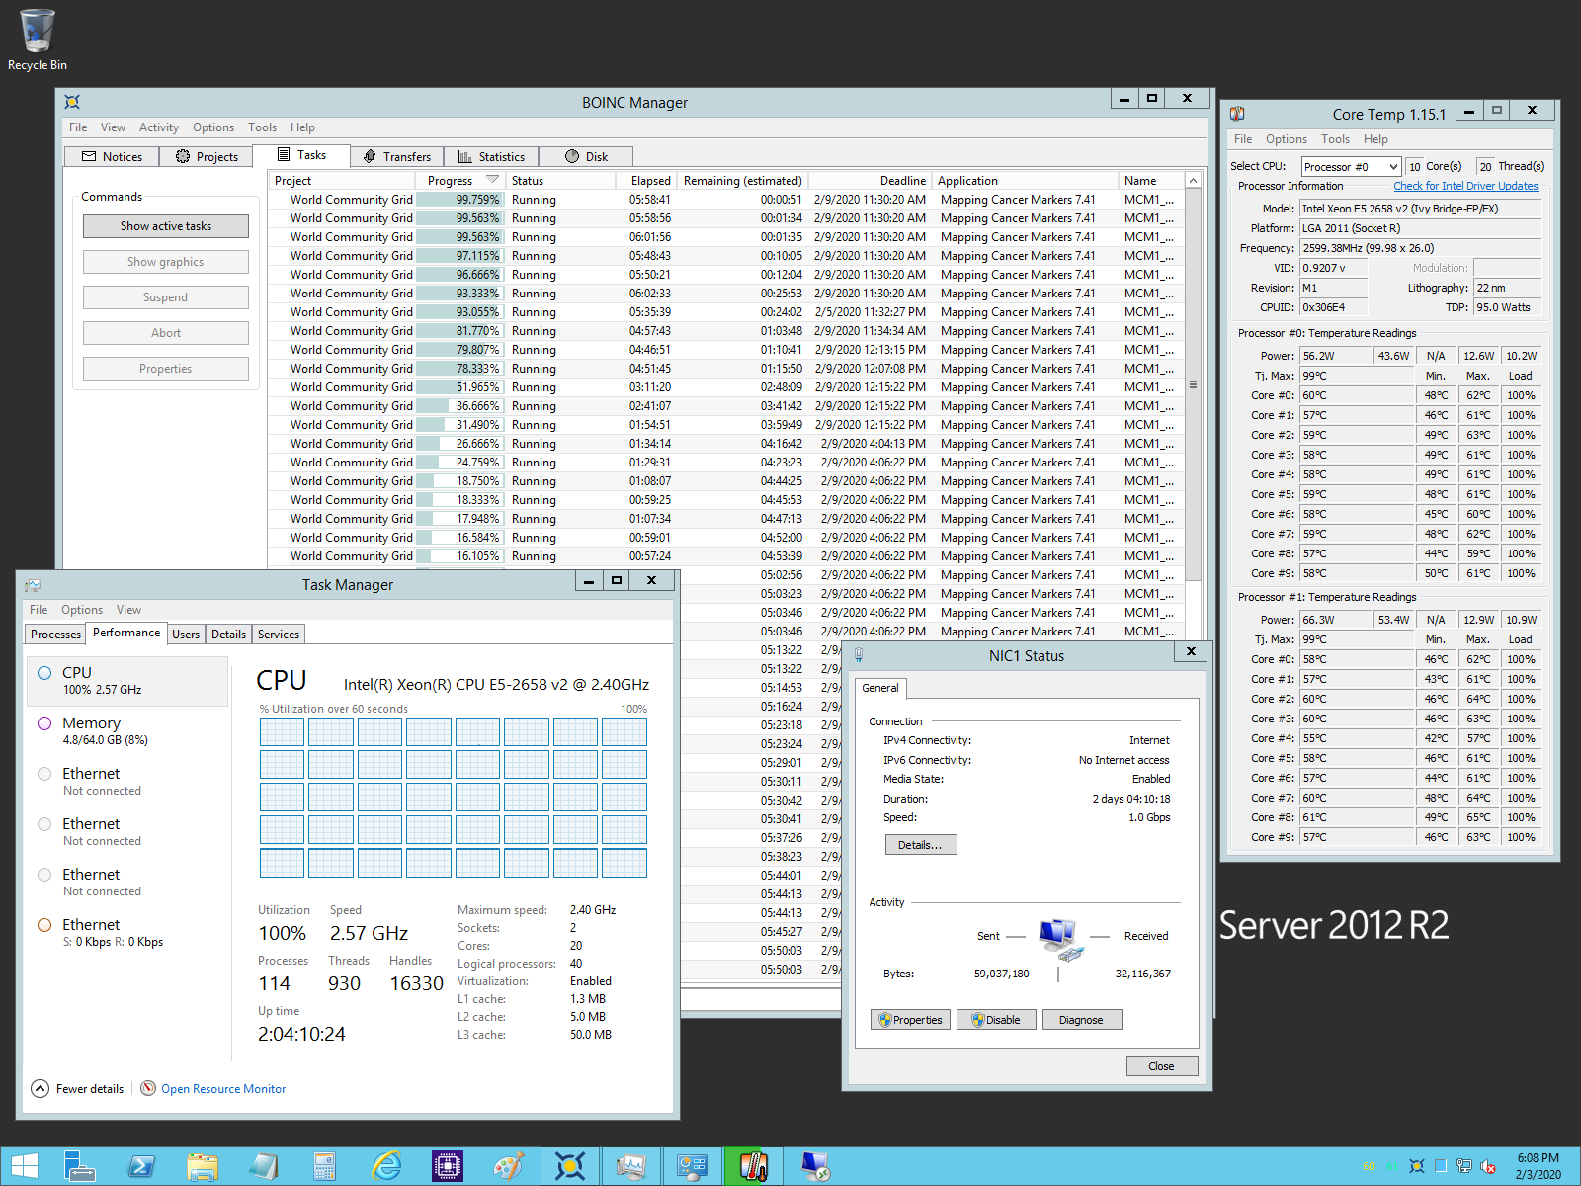This screenshot has height=1186, width=1581.
Task: Click the network status tray icon
Action: click(1464, 1166)
